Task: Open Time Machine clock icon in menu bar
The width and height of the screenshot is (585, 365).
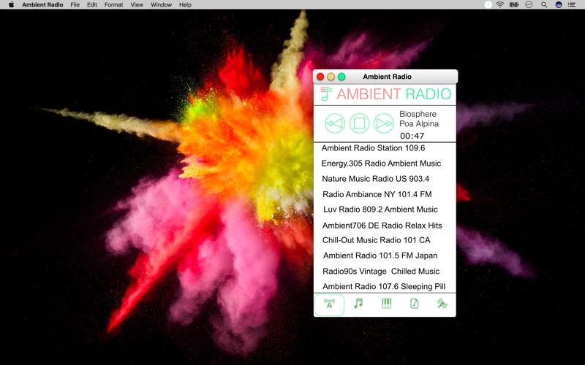Action: 529,4
